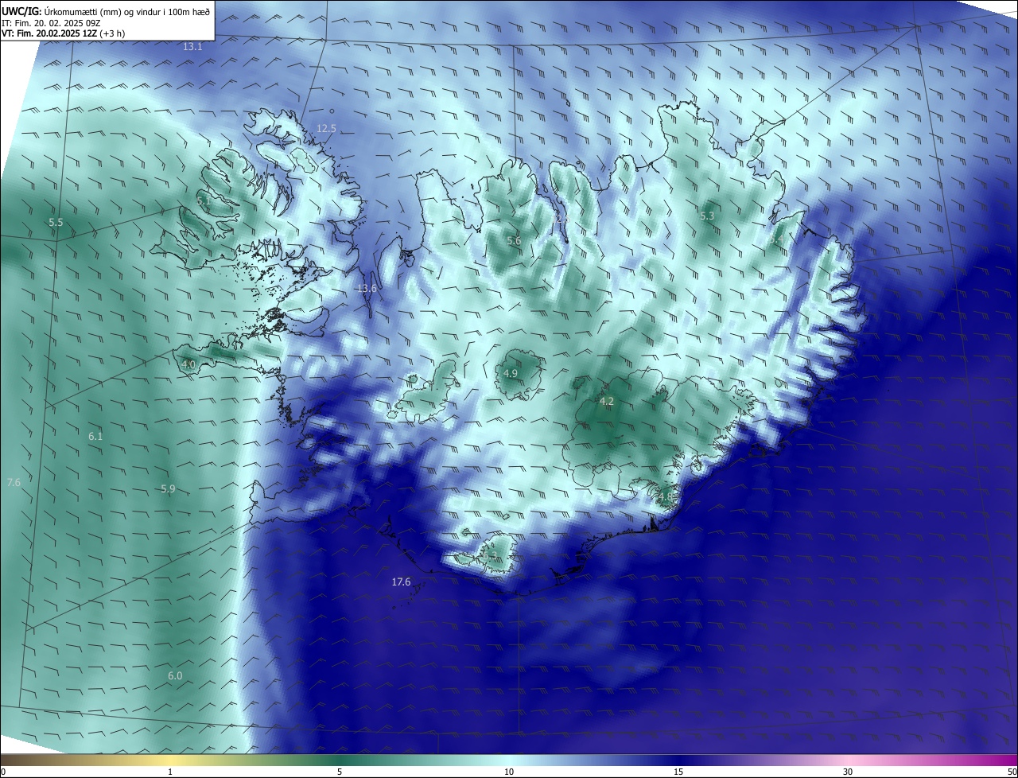Click the 5.1 value label on the Westfjords
Screen dimensions: 1018x778
click(204, 200)
